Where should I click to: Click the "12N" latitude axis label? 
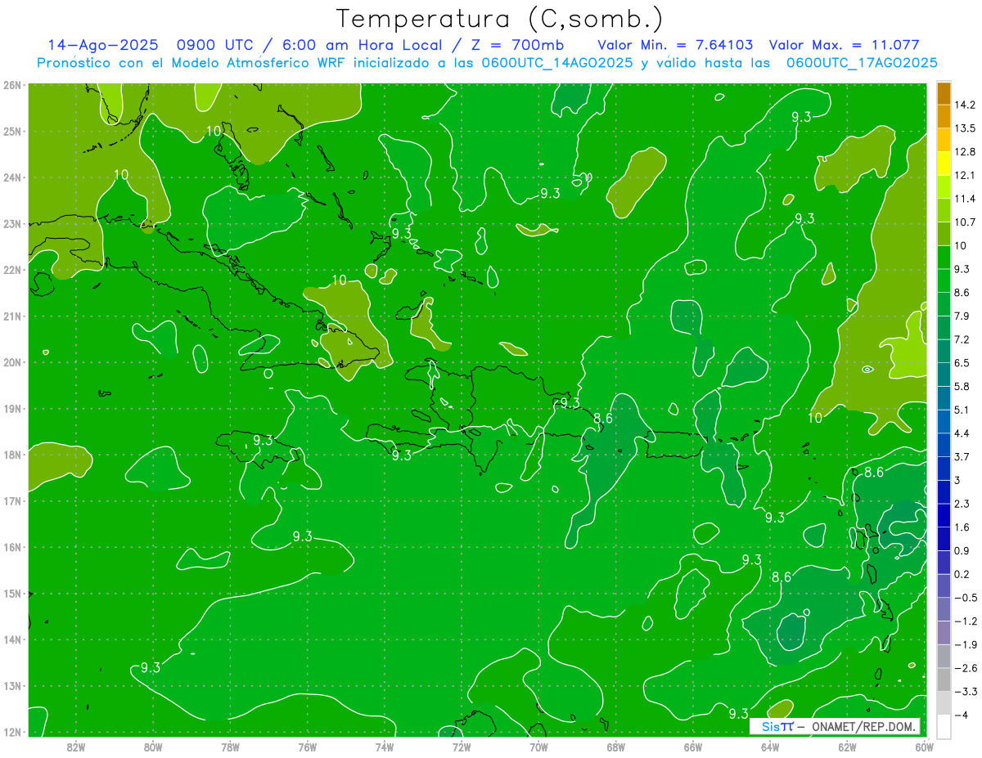(11, 732)
